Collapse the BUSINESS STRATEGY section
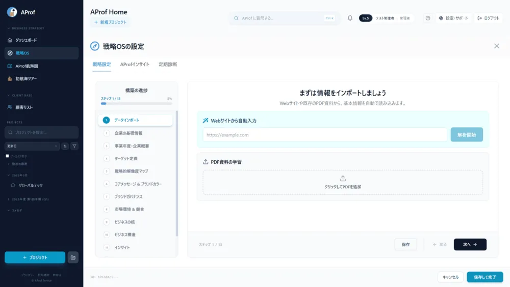This screenshot has height=287, width=510. (x=25, y=28)
